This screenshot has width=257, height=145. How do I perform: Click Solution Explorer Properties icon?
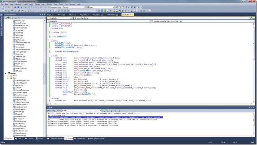click(x=6, y=18)
